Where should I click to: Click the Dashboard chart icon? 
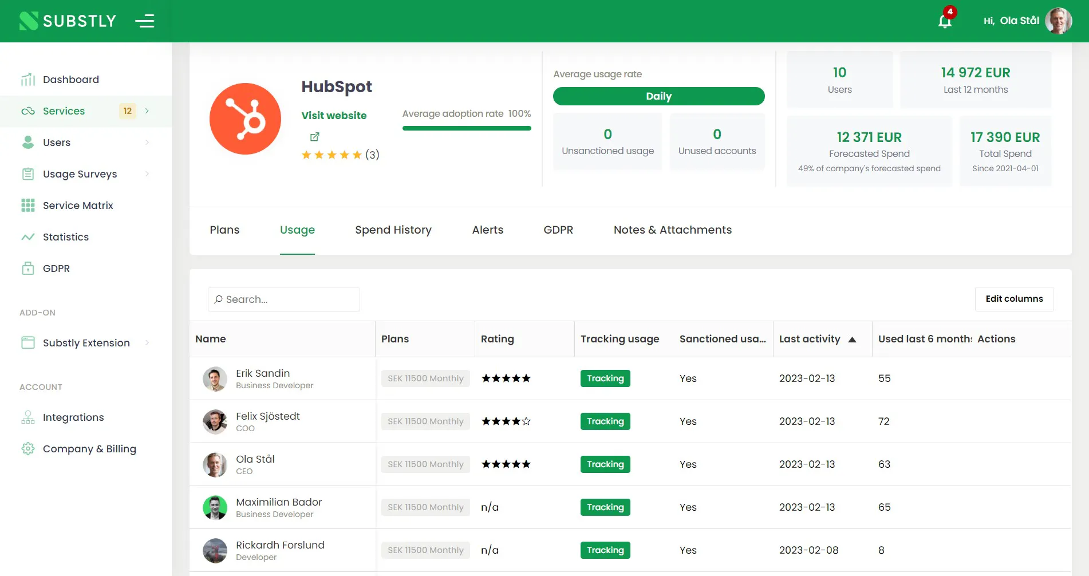pyautogui.click(x=28, y=80)
